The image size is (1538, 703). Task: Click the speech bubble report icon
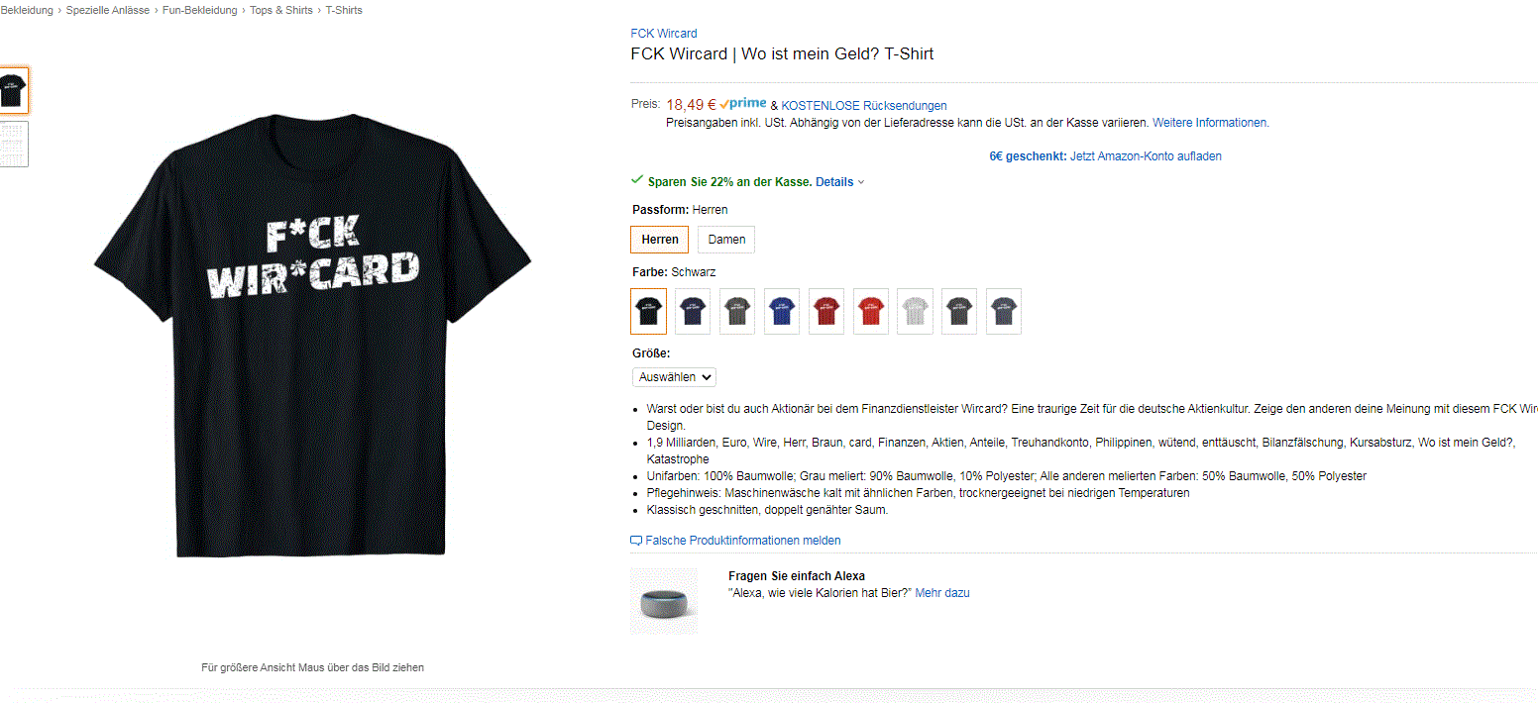click(636, 541)
